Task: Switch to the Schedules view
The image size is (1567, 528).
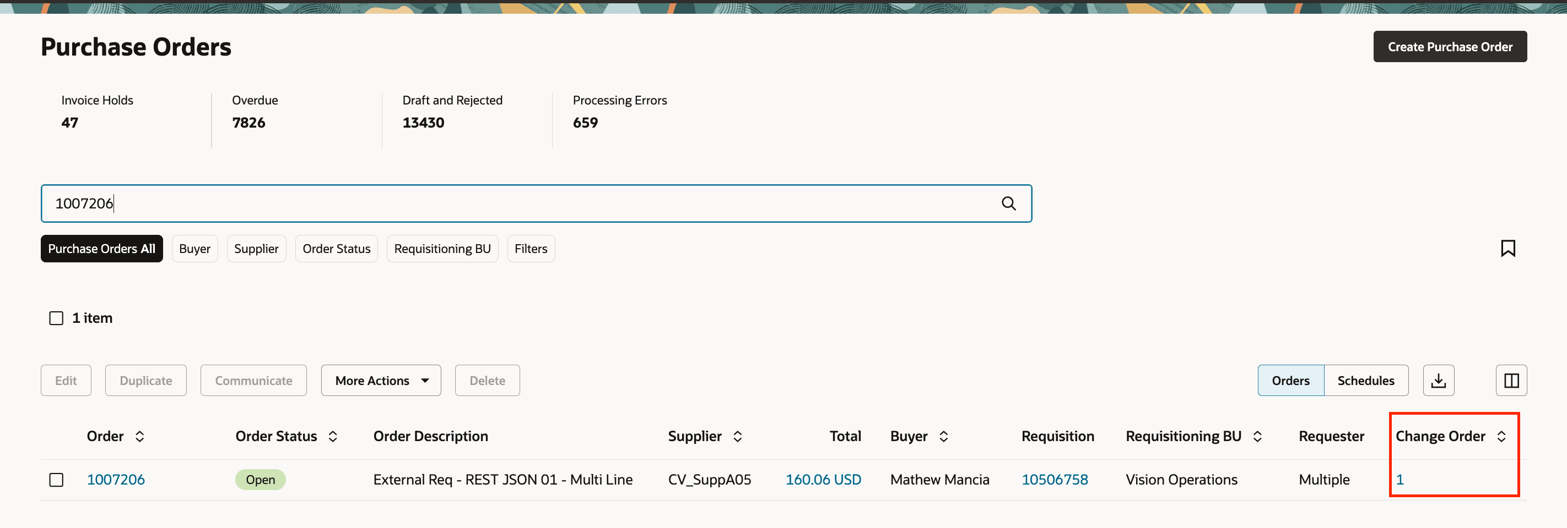Action: coord(1366,381)
